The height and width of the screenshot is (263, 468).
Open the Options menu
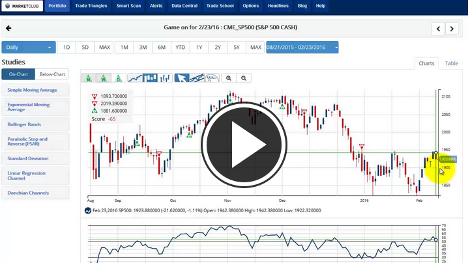tap(251, 6)
